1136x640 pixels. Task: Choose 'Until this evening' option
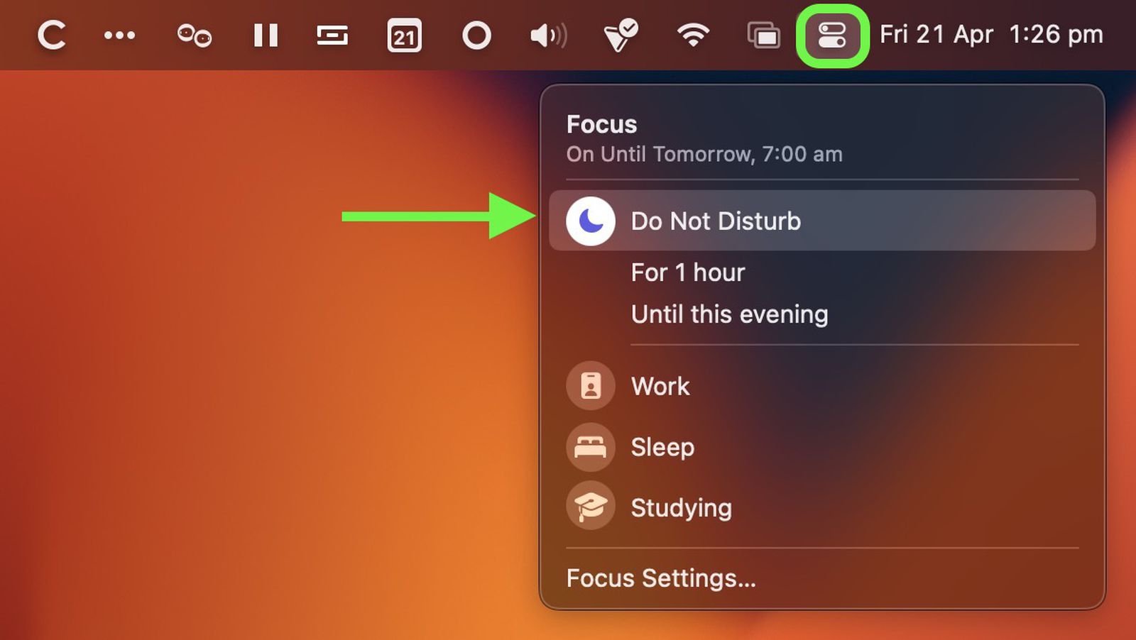tap(729, 314)
